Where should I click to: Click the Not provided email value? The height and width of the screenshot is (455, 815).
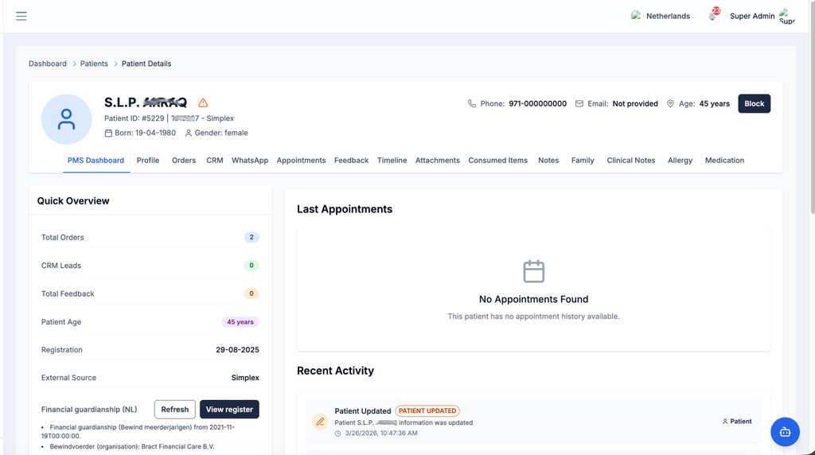(635, 103)
